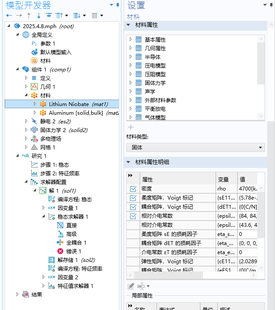
Task: Select the Lithium Niobate (mat1) material
Action: click(79, 104)
